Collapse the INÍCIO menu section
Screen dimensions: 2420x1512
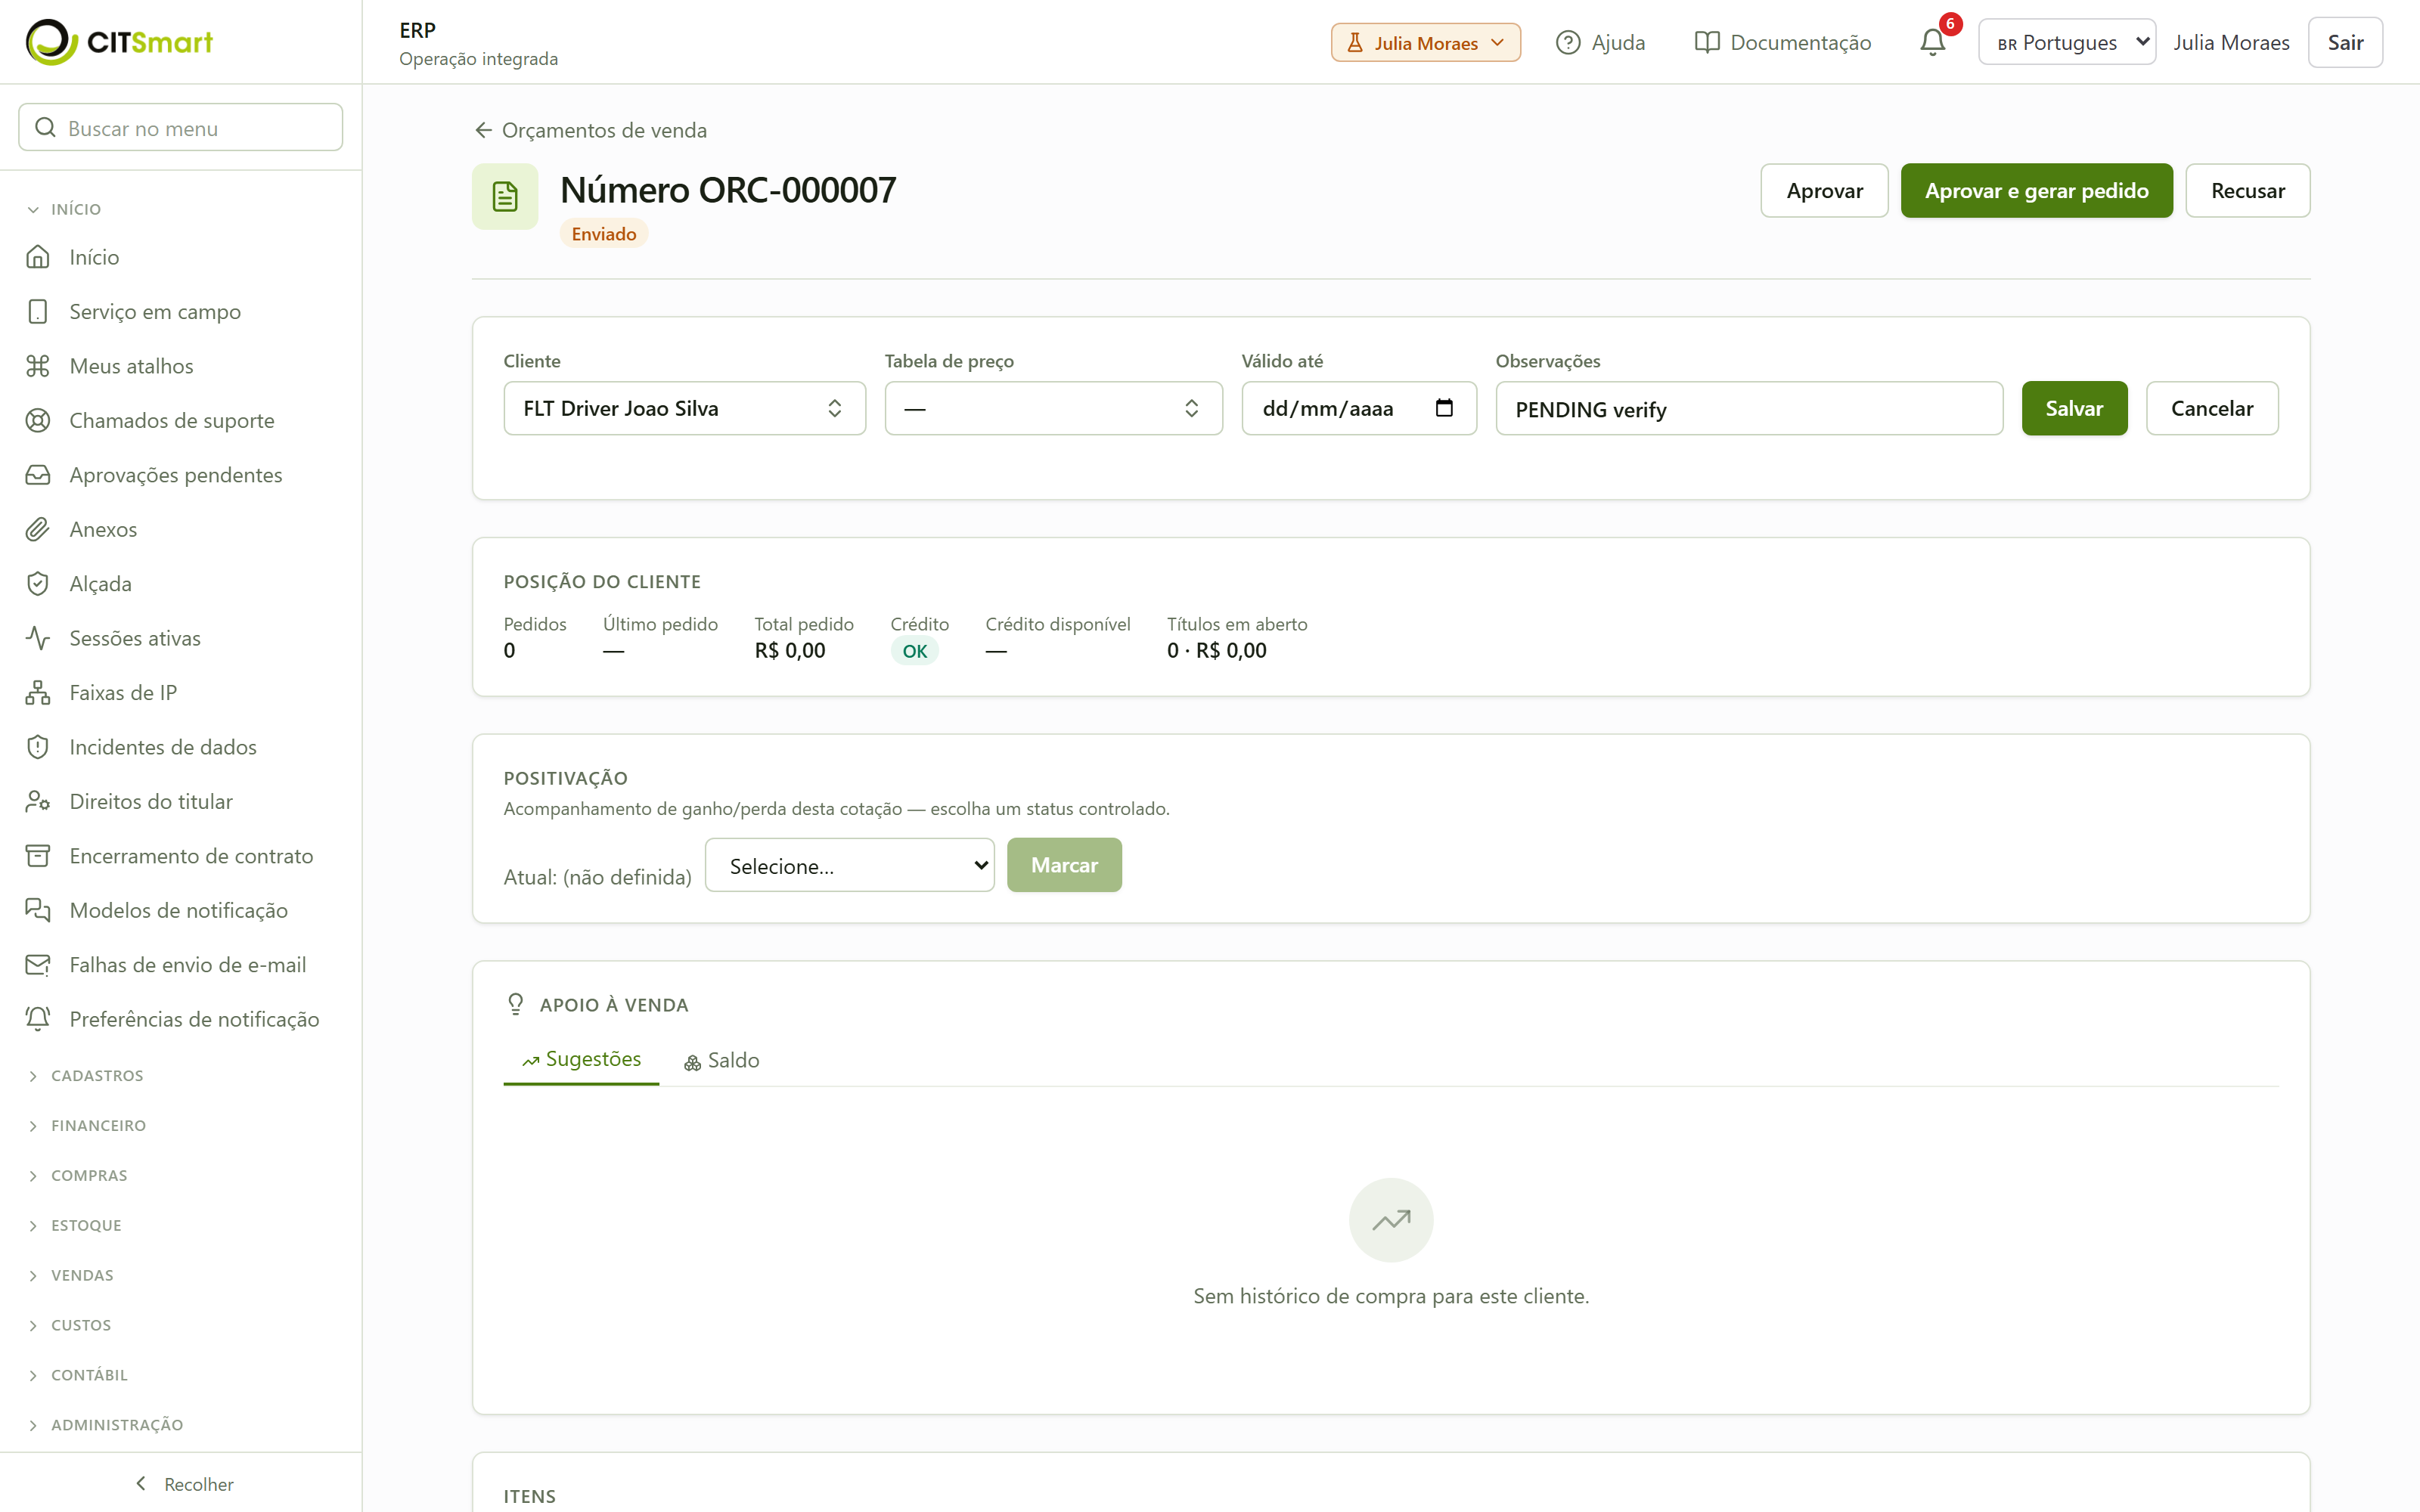point(65,209)
